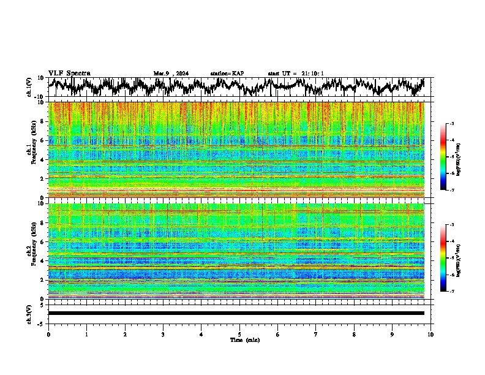
Task: Click the "3" tick on time axis
Action: coord(163,335)
